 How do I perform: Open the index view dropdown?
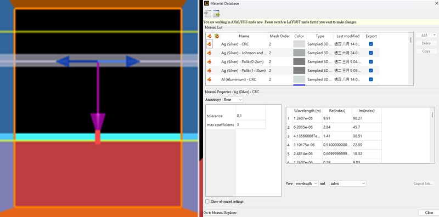click(348, 184)
